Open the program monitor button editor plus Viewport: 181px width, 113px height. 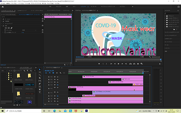coord(160,64)
